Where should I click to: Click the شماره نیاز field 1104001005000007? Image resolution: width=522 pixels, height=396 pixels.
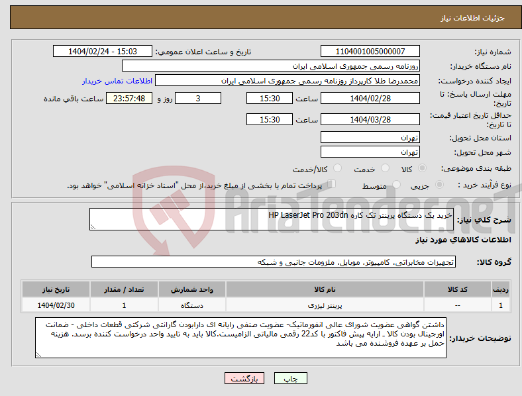[x=370, y=51]
